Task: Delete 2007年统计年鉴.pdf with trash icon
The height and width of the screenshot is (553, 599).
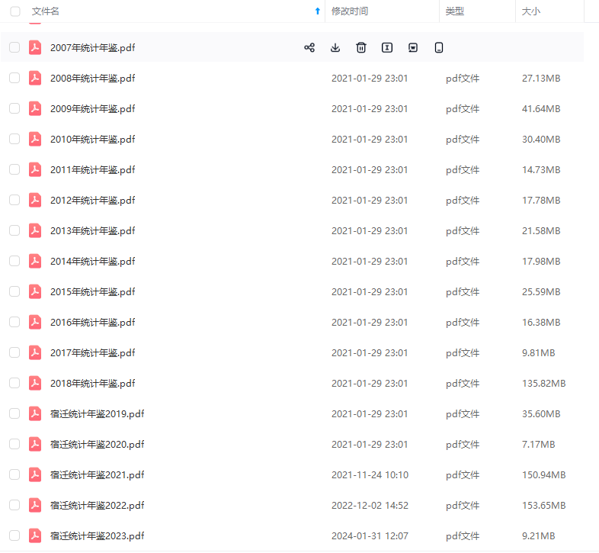Action: click(x=361, y=47)
